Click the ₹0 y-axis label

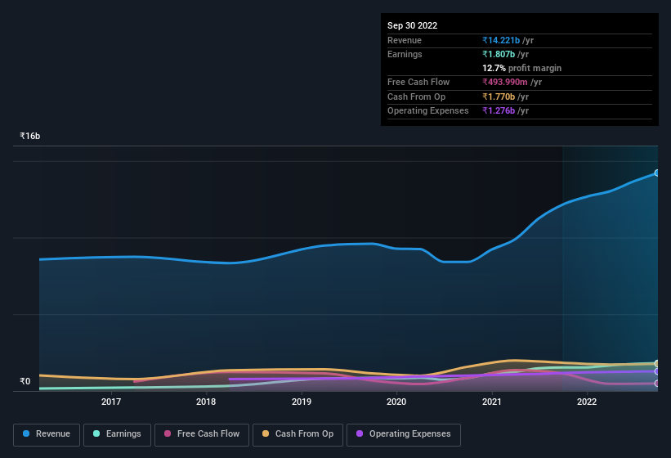[x=25, y=381]
